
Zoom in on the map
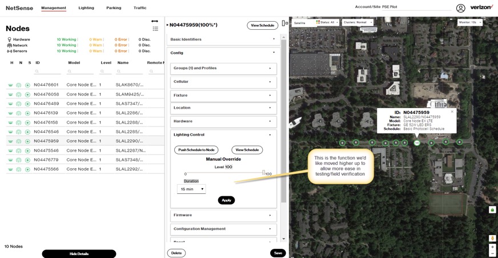492,247
